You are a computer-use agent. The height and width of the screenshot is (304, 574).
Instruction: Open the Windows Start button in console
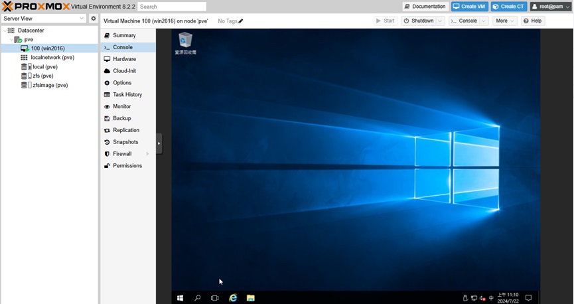point(180,298)
